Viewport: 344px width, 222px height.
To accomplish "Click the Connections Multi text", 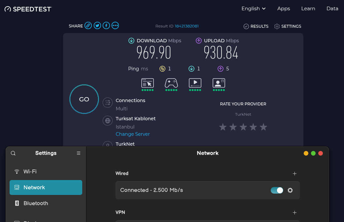I will pyautogui.click(x=121, y=109).
